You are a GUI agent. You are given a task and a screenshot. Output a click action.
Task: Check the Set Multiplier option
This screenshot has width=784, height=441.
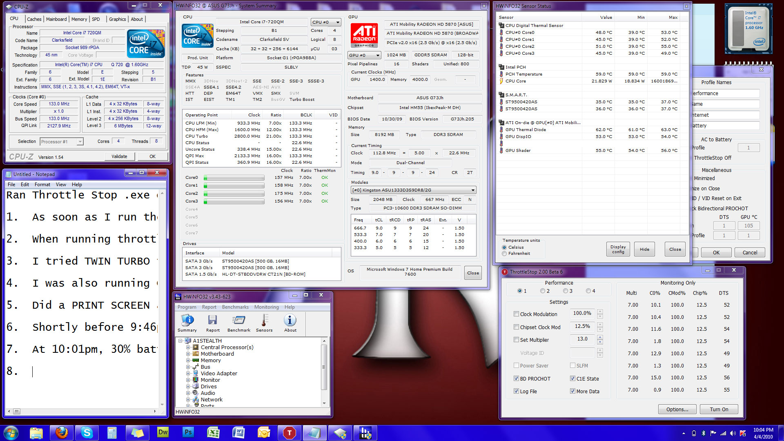(x=516, y=340)
